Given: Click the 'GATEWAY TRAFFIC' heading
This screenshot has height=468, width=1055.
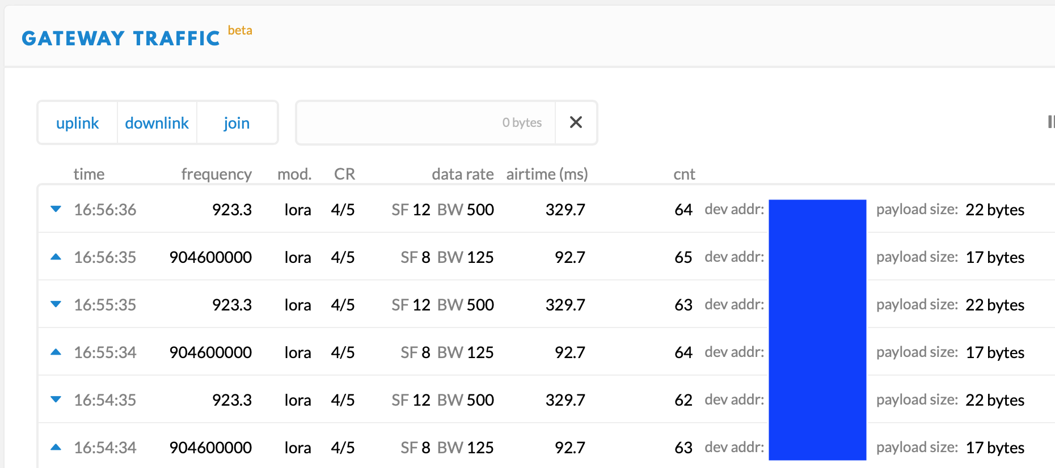Looking at the screenshot, I should click(x=121, y=38).
